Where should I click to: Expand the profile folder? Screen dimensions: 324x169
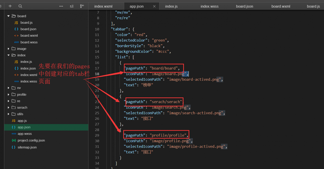(x=8, y=94)
